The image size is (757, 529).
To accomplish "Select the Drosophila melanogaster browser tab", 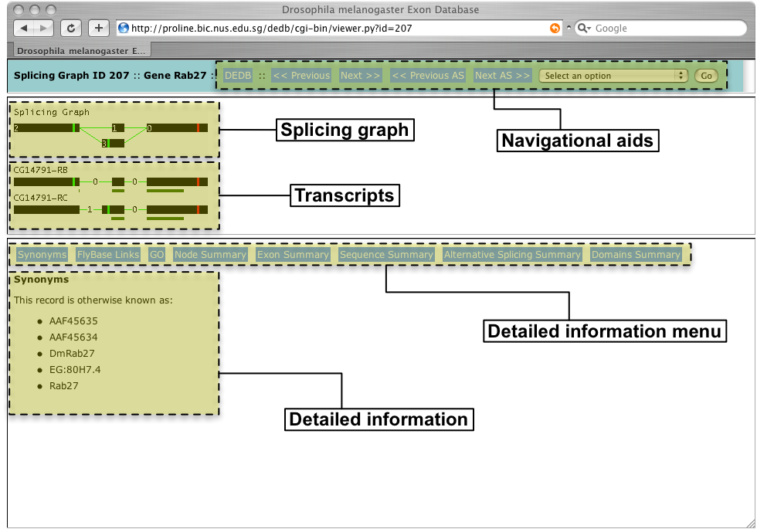I will pos(80,50).
